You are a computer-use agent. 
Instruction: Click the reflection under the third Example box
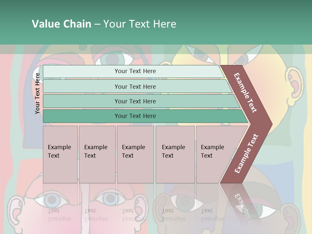tap(134, 214)
